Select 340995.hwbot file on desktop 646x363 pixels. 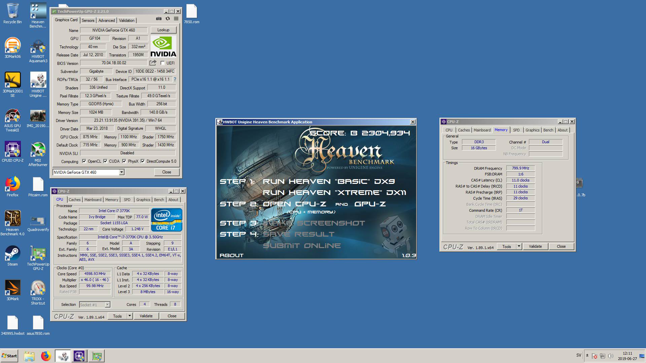[x=12, y=325]
